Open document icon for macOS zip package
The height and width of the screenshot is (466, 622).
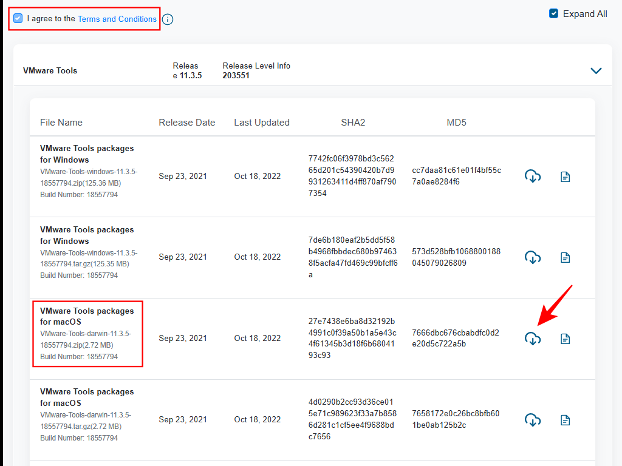565,339
